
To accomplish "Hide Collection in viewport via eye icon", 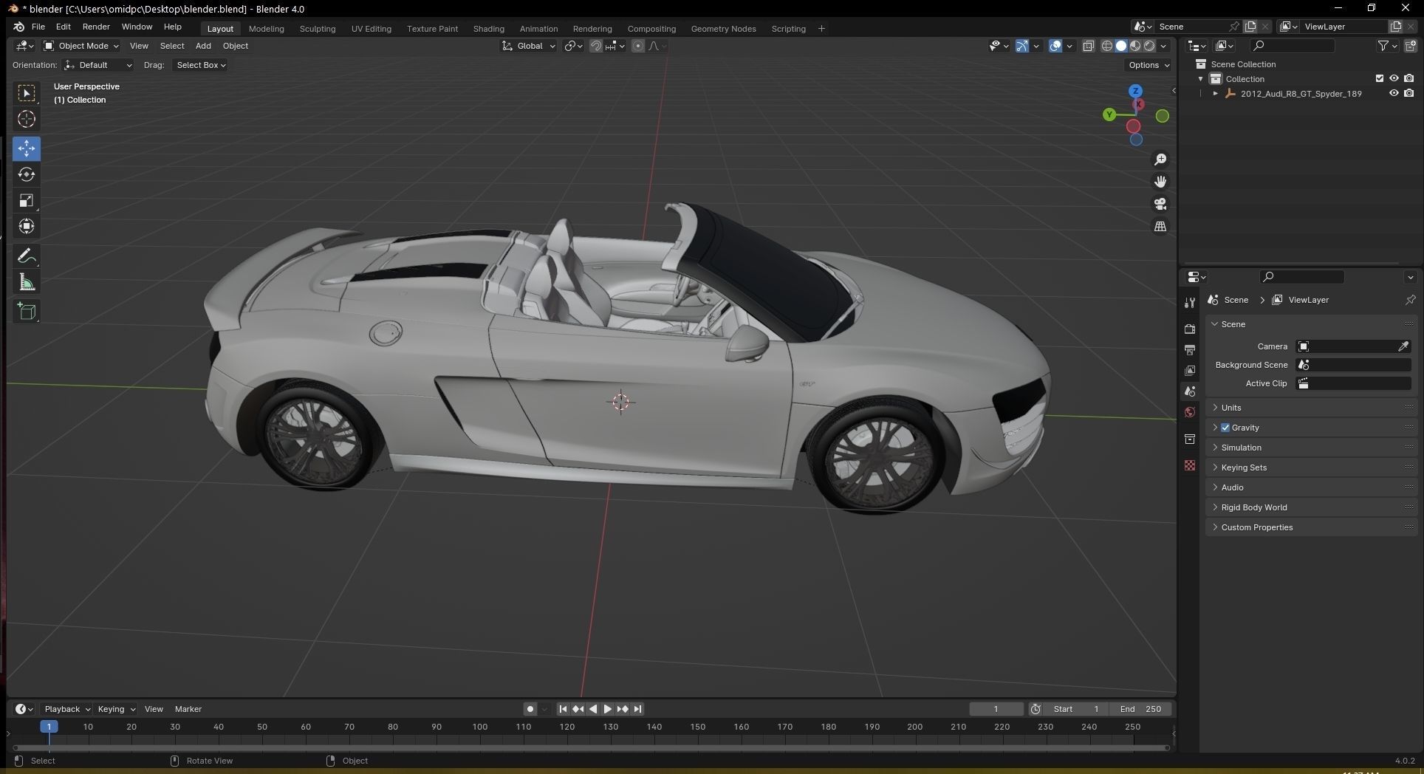I will pos(1394,79).
